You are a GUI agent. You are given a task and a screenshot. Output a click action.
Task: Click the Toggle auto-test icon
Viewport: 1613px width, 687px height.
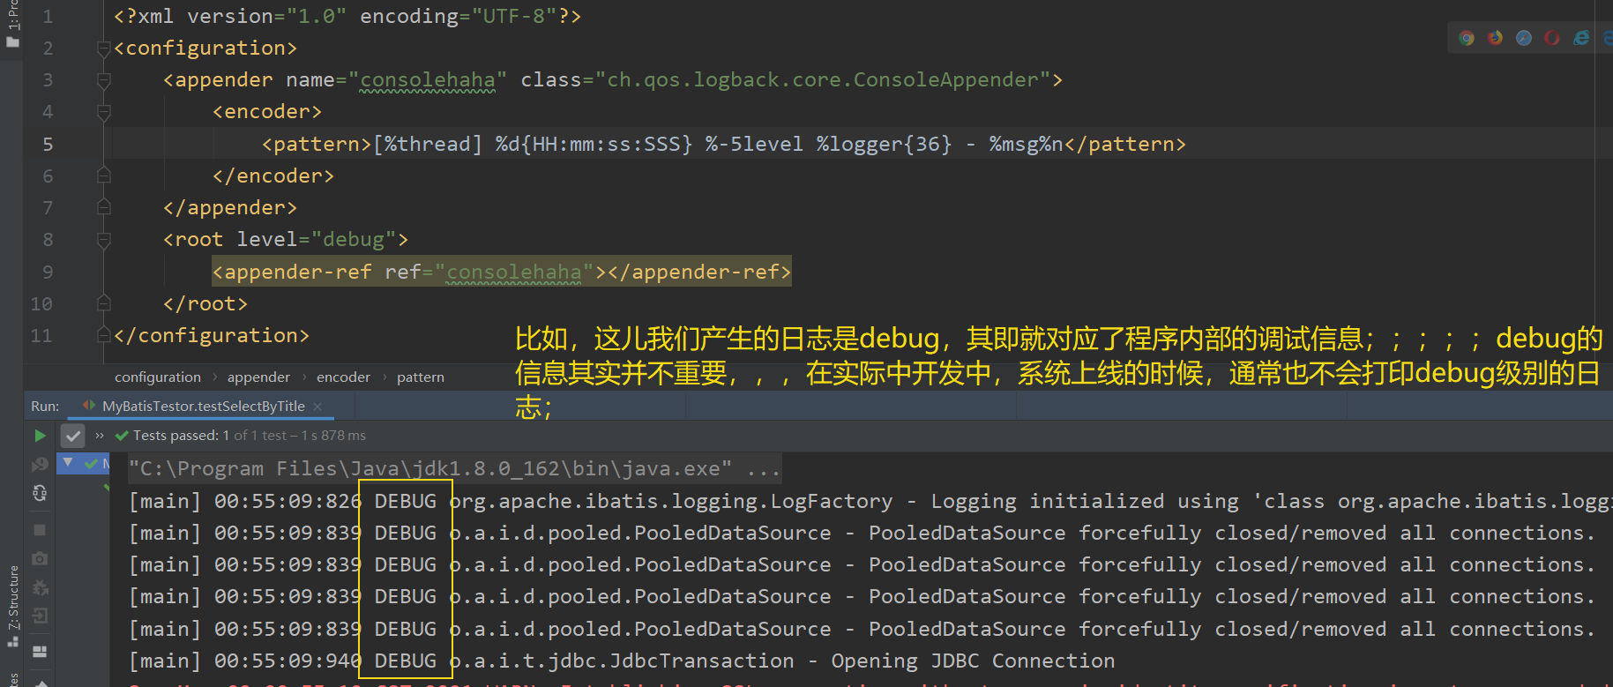40,493
